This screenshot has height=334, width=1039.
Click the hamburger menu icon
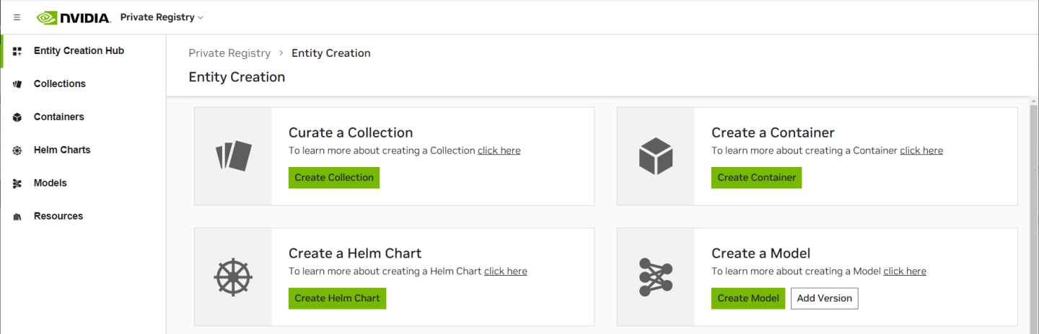17,17
